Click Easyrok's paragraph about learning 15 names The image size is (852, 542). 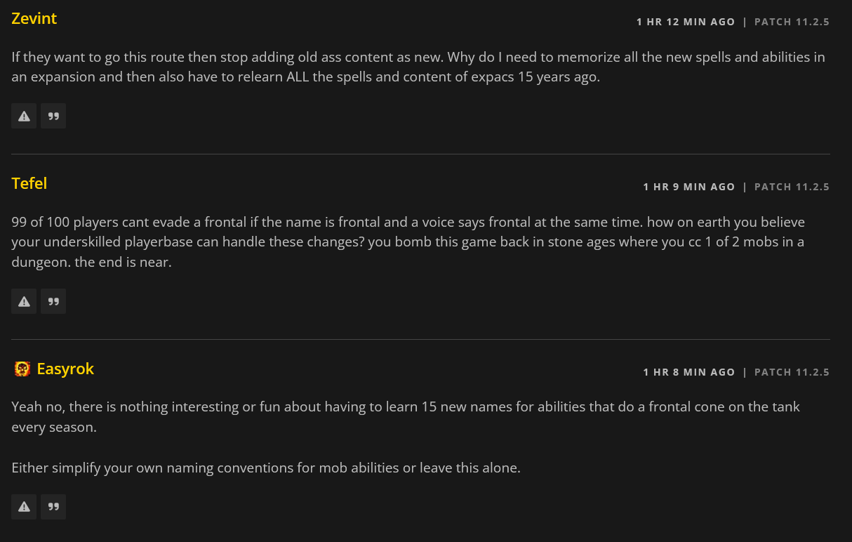click(406, 416)
